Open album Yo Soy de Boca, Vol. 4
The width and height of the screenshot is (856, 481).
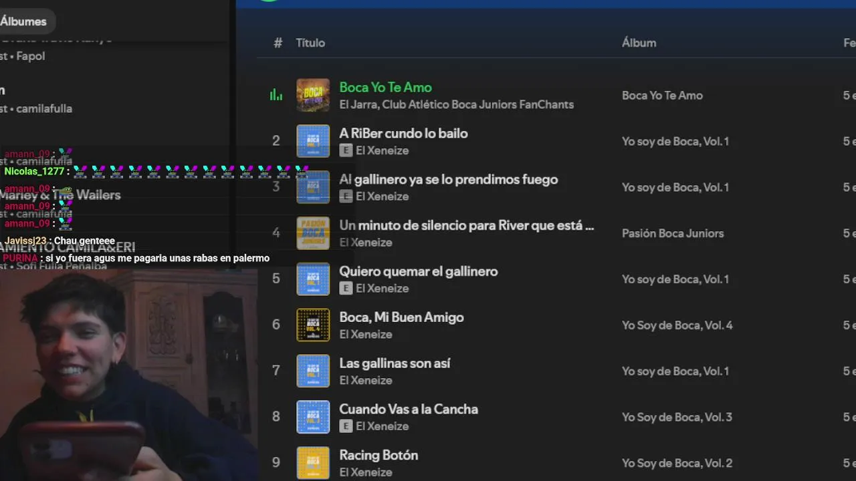coord(677,325)
